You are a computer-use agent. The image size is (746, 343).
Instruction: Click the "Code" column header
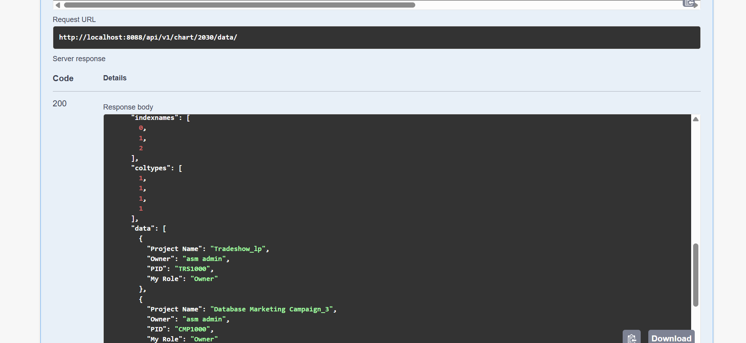(x=63, y=78)
